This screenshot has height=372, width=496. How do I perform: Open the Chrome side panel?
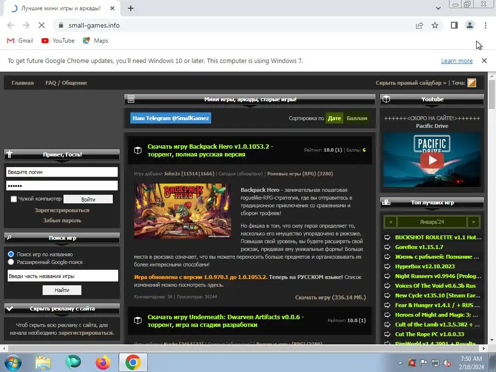click(x=454, y=25)
